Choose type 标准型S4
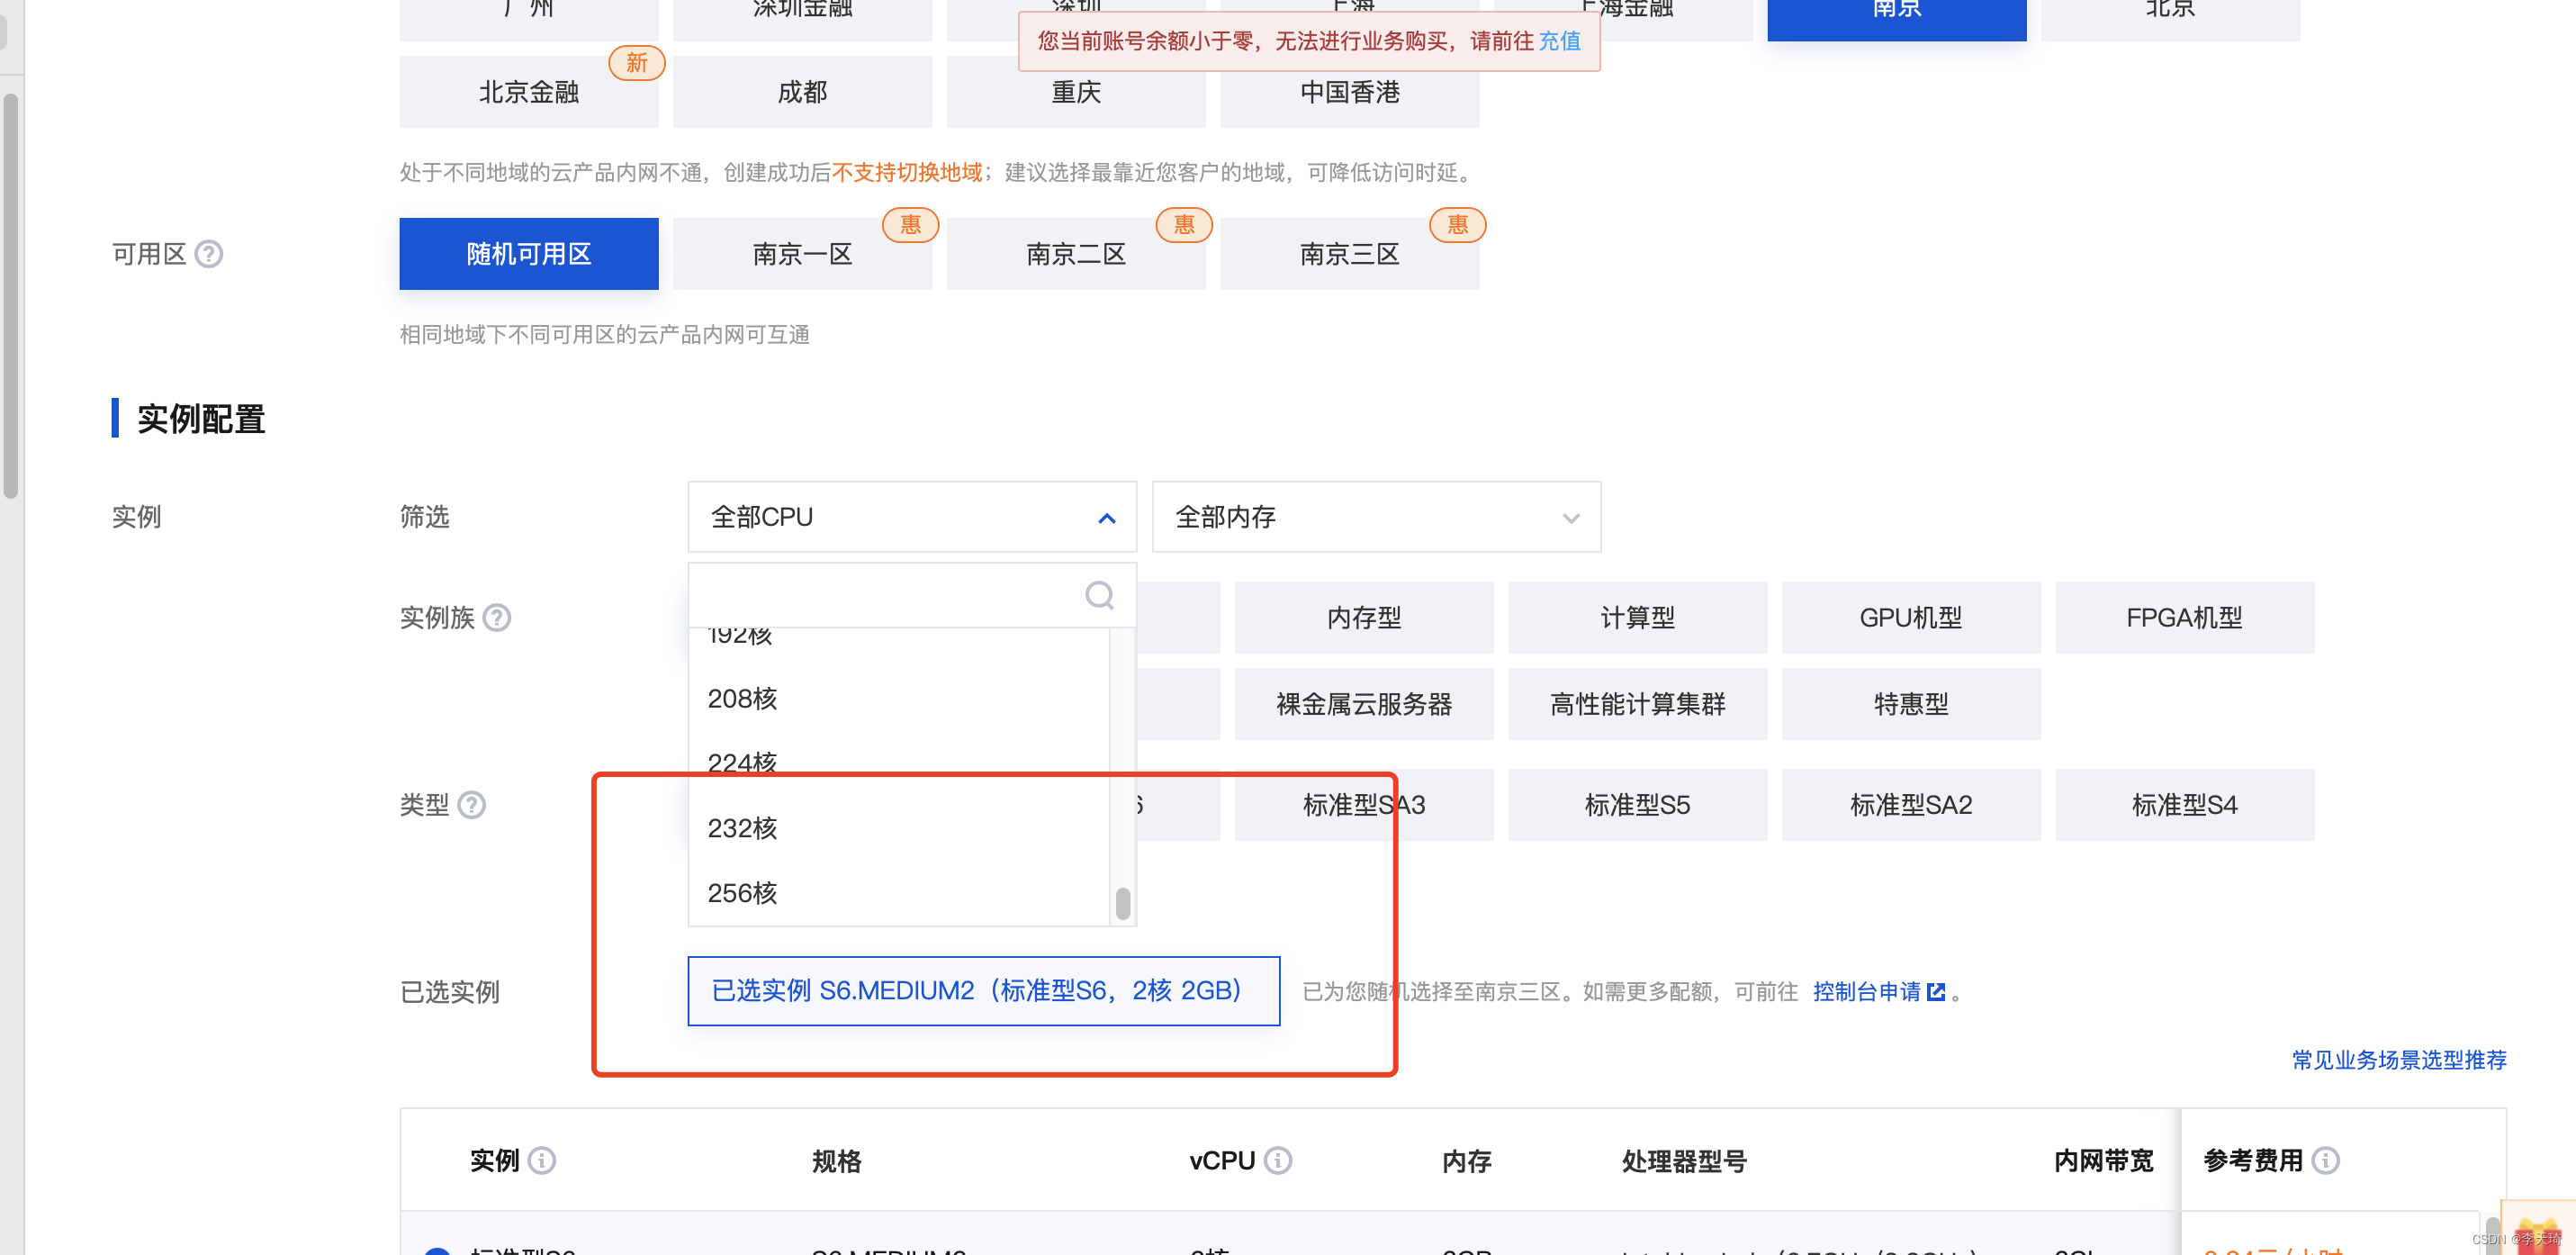2576x1255 pixels. (x=2185, y=805)
